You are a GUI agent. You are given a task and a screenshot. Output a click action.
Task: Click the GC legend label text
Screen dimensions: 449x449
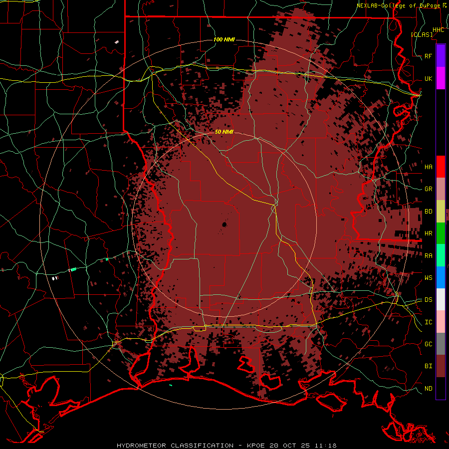coord(429,344)
